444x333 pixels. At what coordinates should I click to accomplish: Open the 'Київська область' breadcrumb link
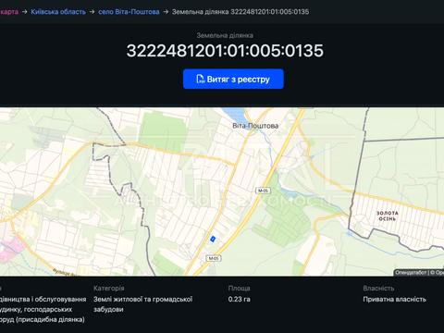58,12
